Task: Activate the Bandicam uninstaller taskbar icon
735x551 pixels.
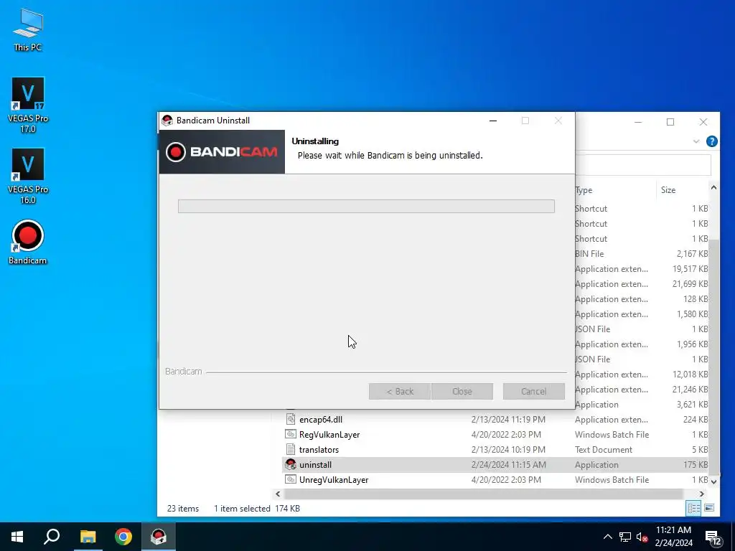Action: click(159, 537)
